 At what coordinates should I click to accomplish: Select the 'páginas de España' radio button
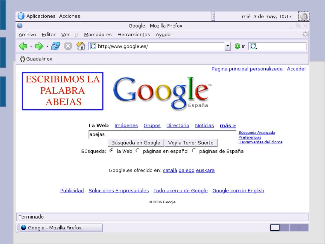[194, 150]
